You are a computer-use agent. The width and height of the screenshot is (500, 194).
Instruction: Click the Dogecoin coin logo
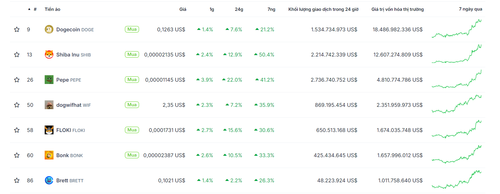49,29
